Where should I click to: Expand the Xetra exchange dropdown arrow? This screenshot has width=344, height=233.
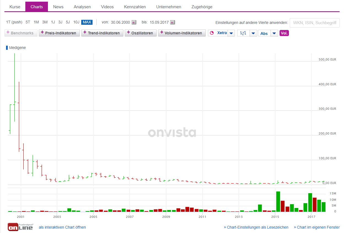231,33
